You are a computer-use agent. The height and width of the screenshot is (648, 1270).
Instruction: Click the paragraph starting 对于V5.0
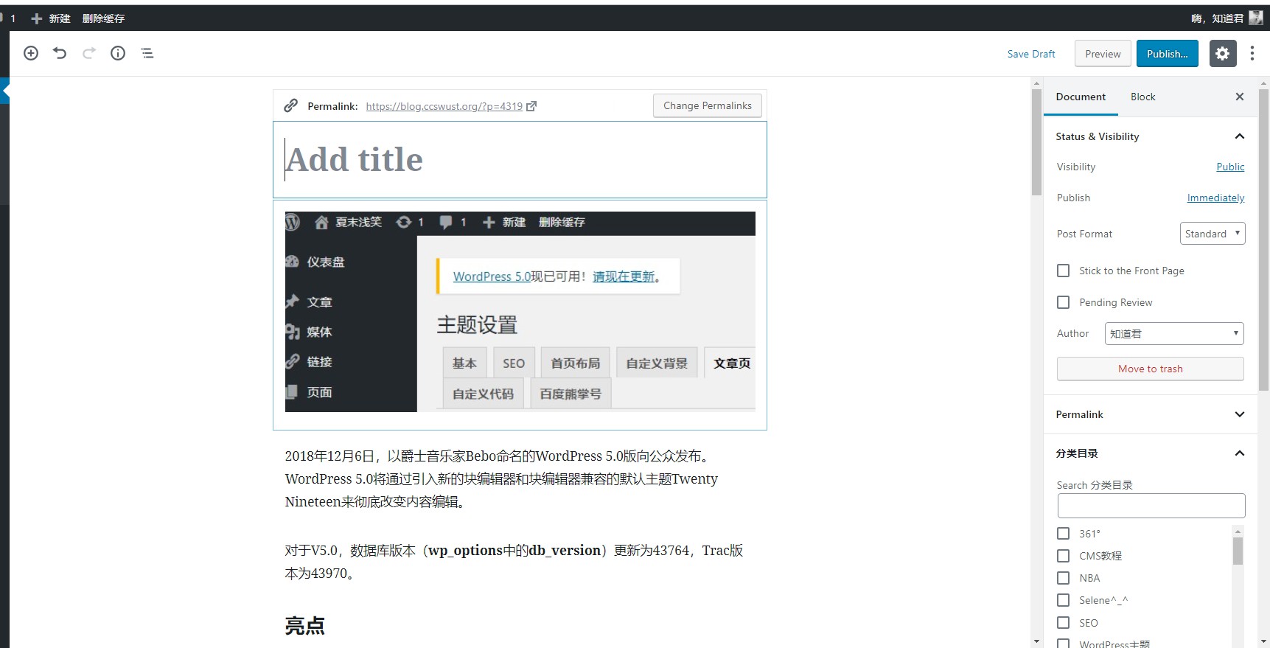tap(514, 562)
